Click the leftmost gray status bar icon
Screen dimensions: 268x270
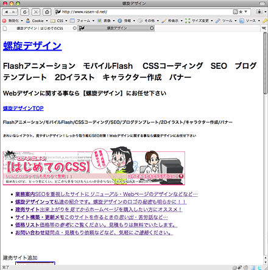point(234,268)
